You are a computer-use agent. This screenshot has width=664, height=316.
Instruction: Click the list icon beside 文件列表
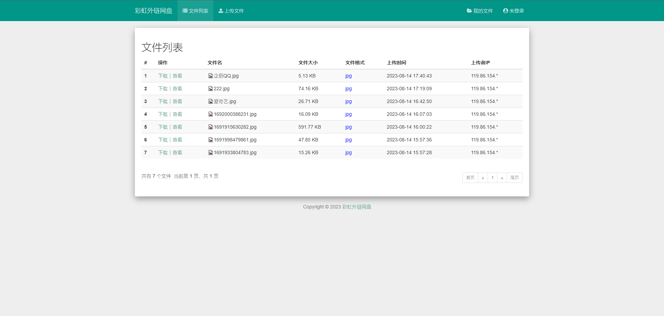click(185, 11)
